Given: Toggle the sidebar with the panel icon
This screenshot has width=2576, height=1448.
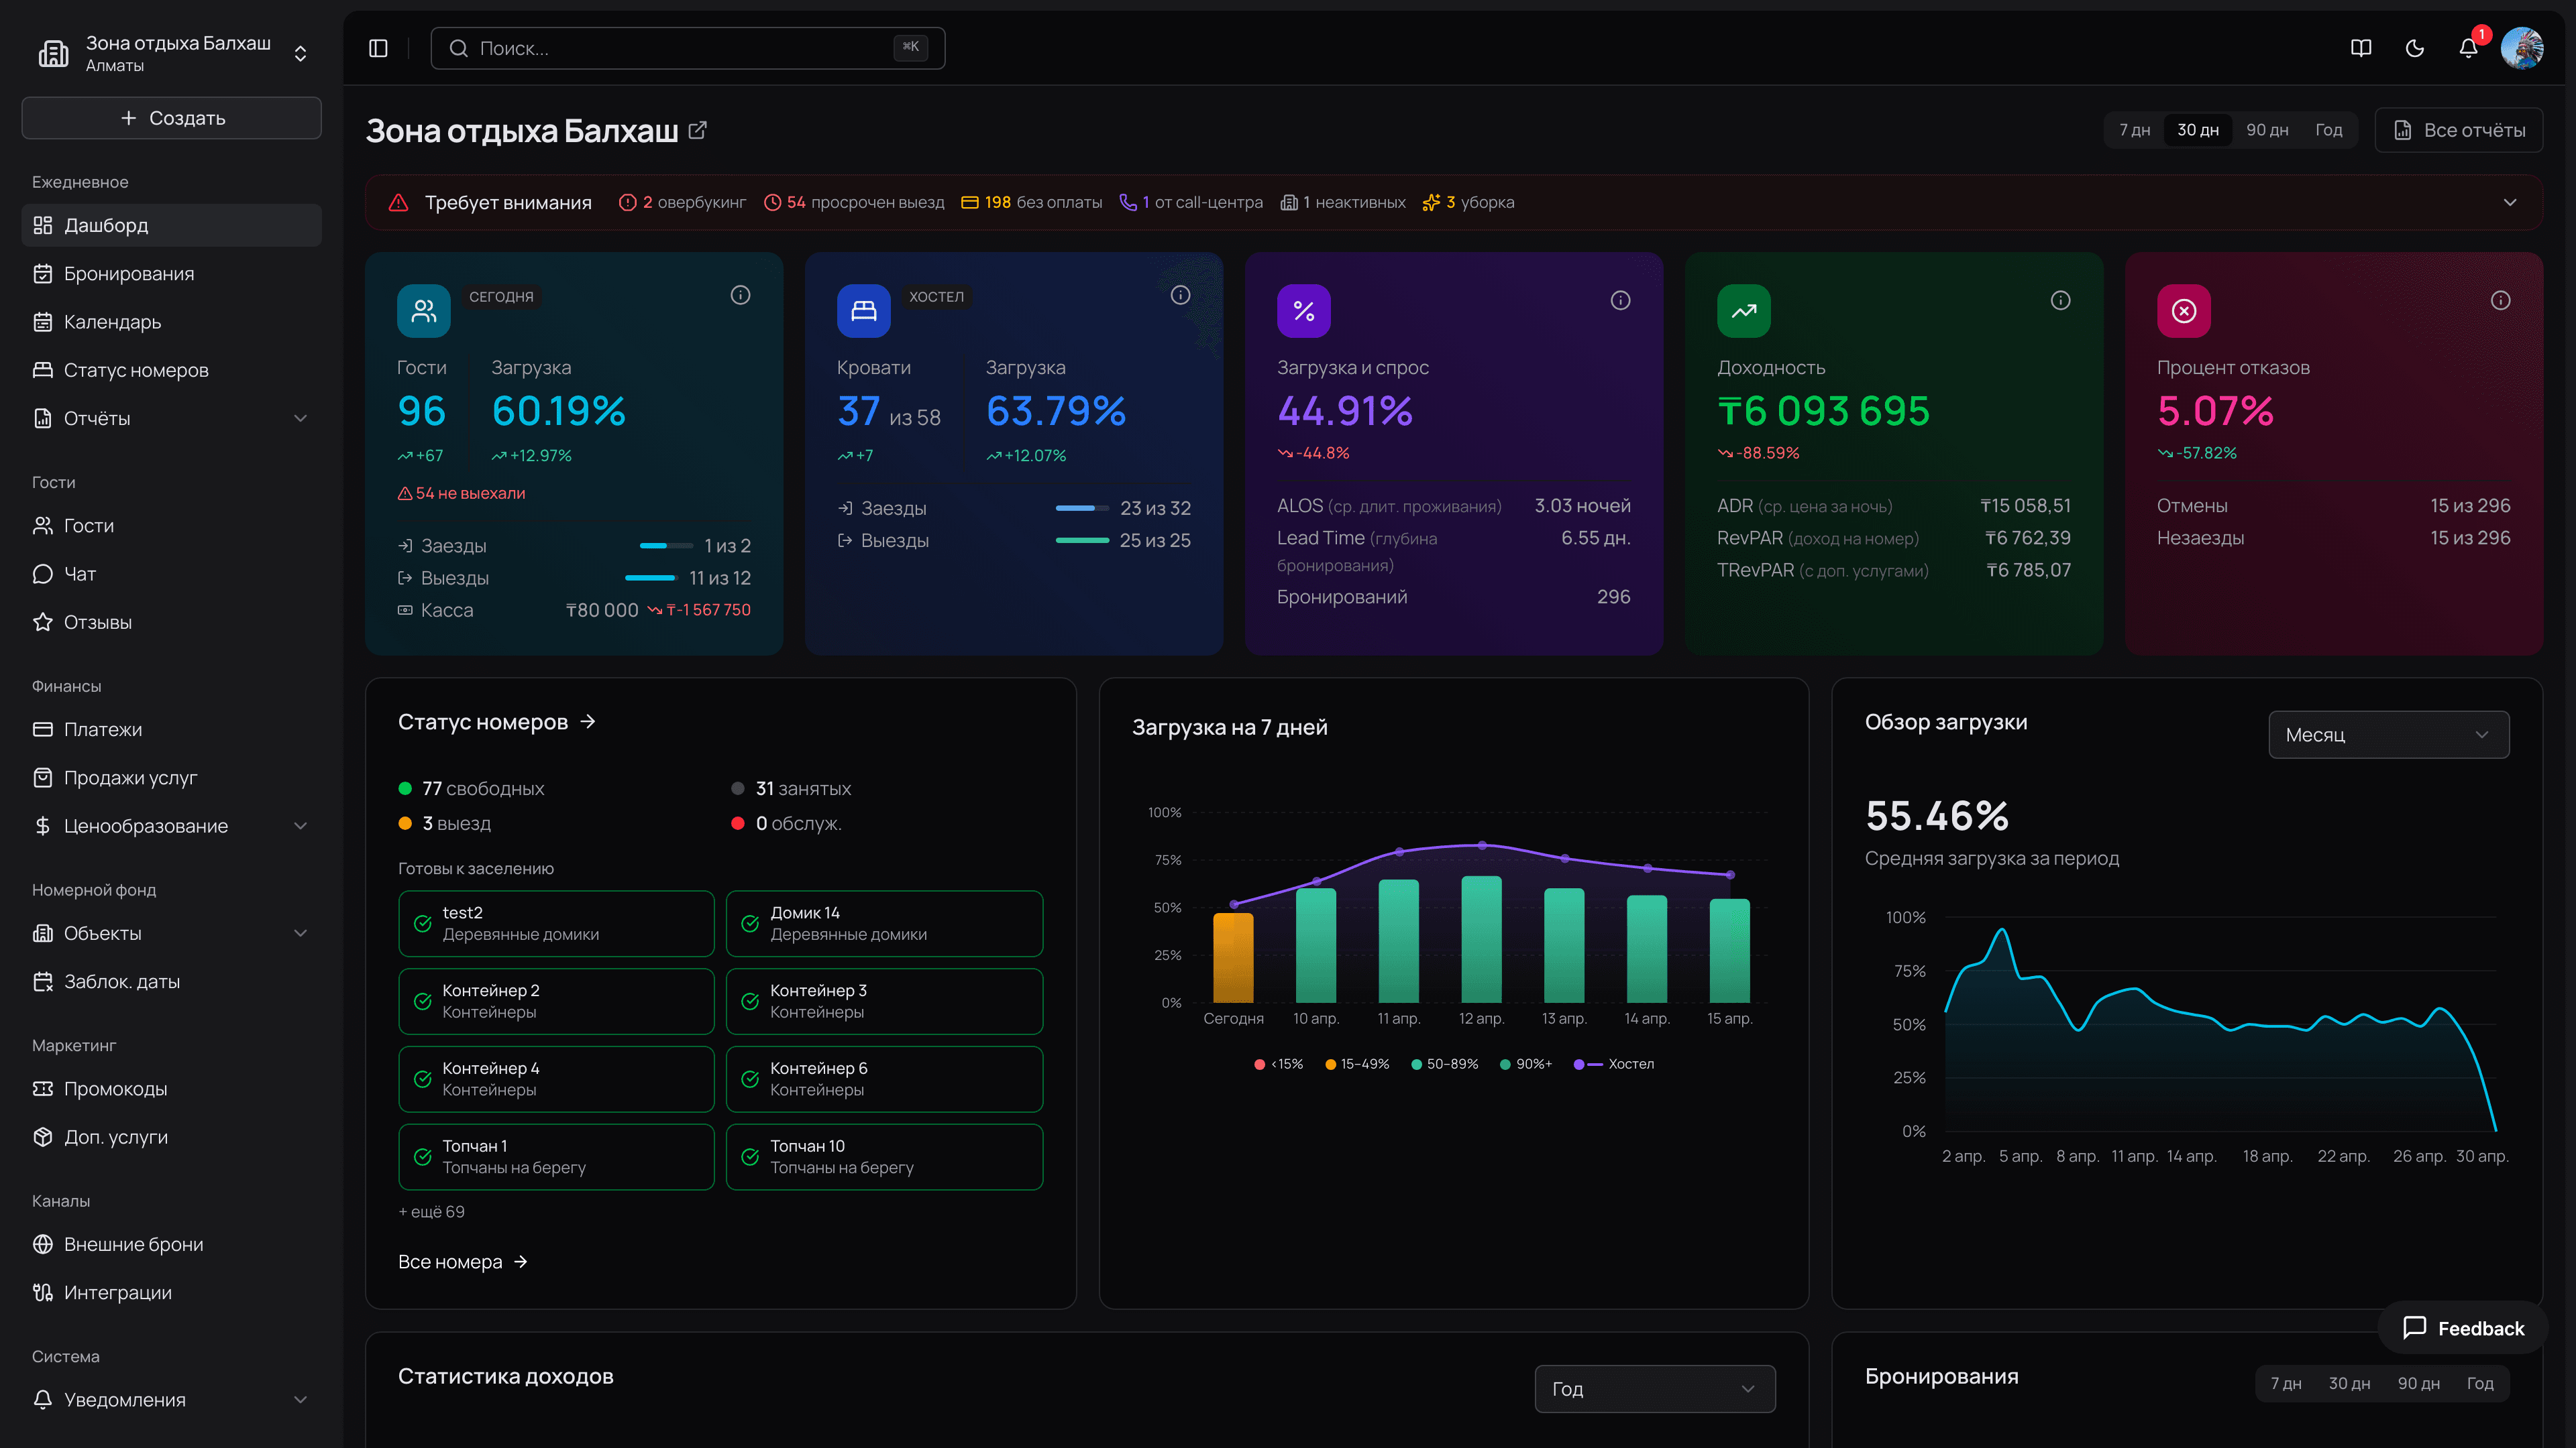Looking at the screenshot, I should pos(378,48).
